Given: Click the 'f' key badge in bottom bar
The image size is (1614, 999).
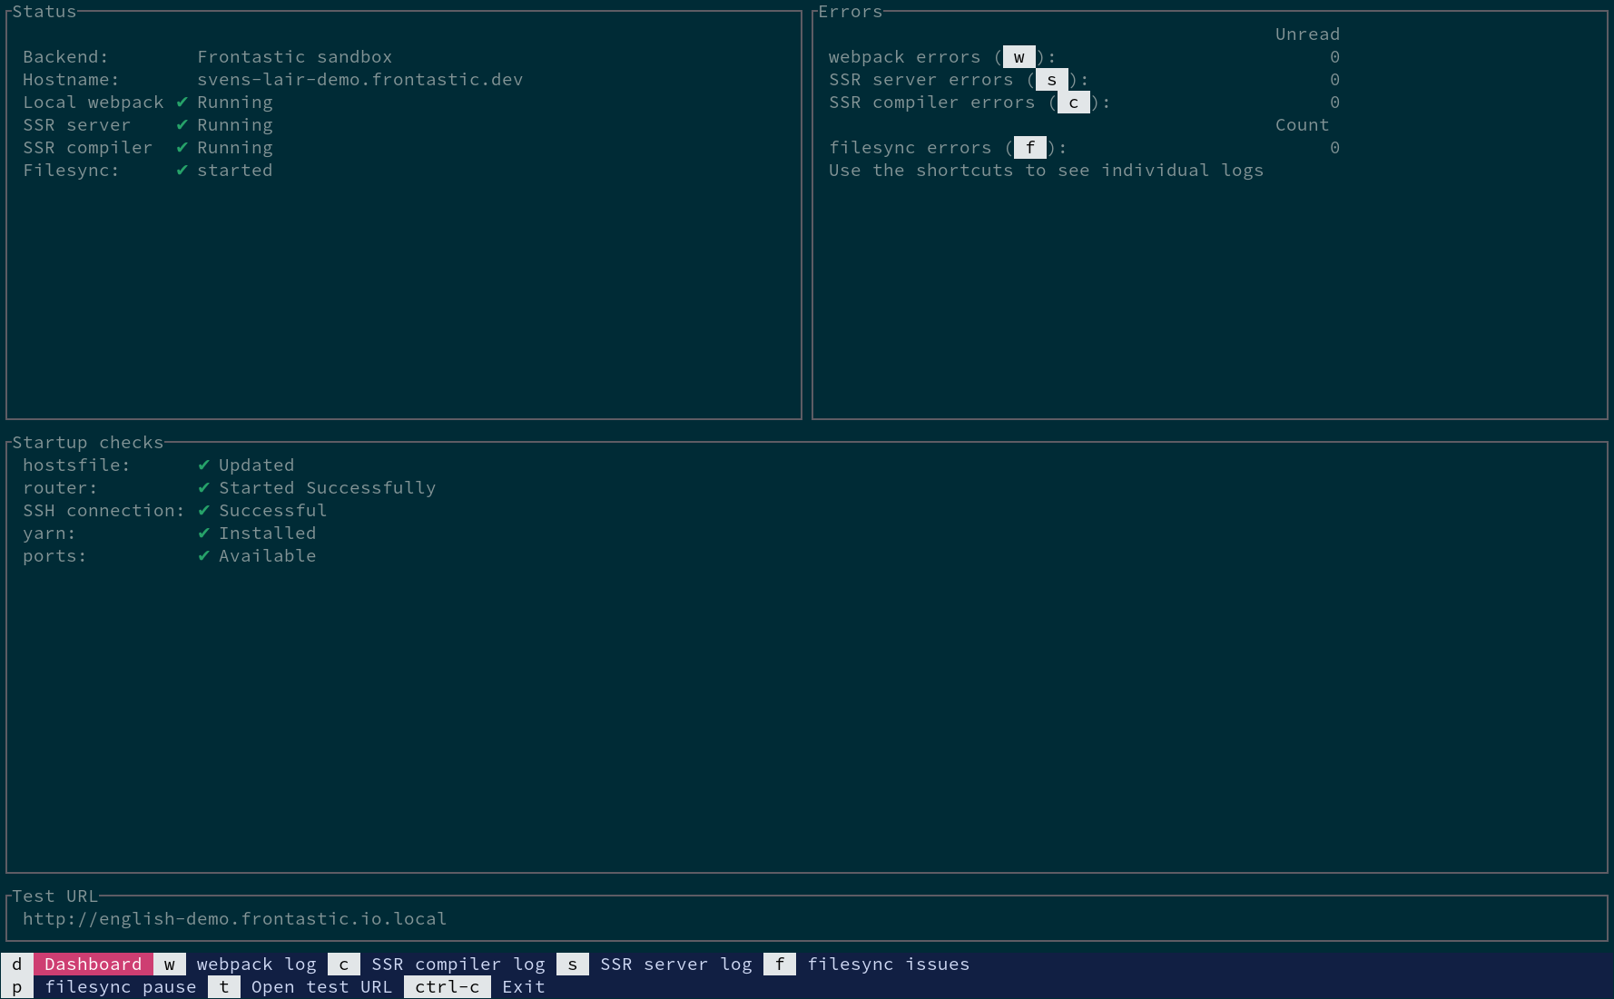Looking at the screenshot, I should point(780,964).
